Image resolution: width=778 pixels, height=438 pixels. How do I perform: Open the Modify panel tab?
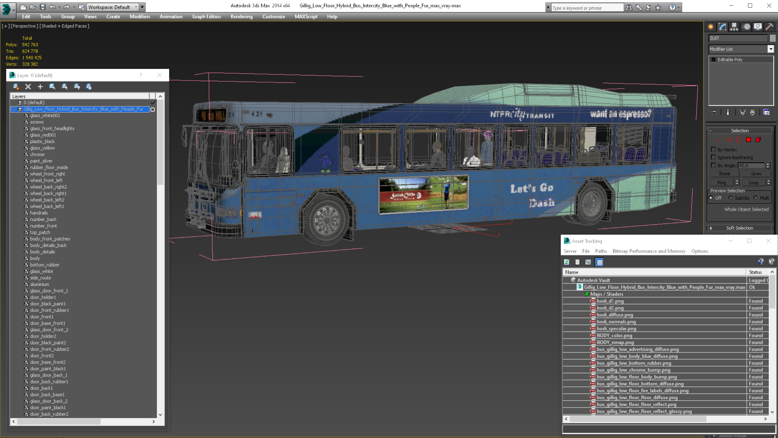(x=722, y=27)
